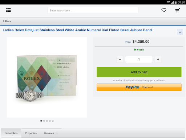Select fifth image carousel dot
The image size is (186, 140).
click(x=53, y=121)
